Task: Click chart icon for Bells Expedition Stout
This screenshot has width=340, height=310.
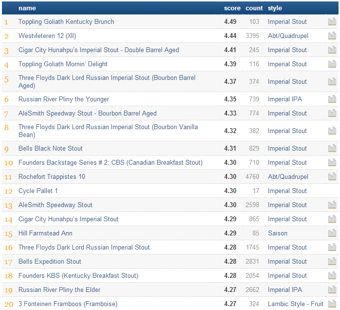Action: coord(332,261)
